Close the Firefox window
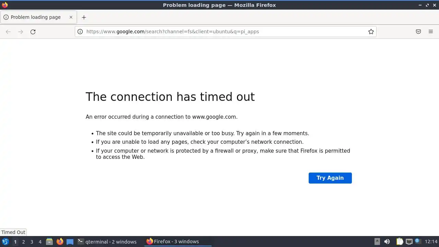Screen dimensions: 439x247 tap(435, 5)
